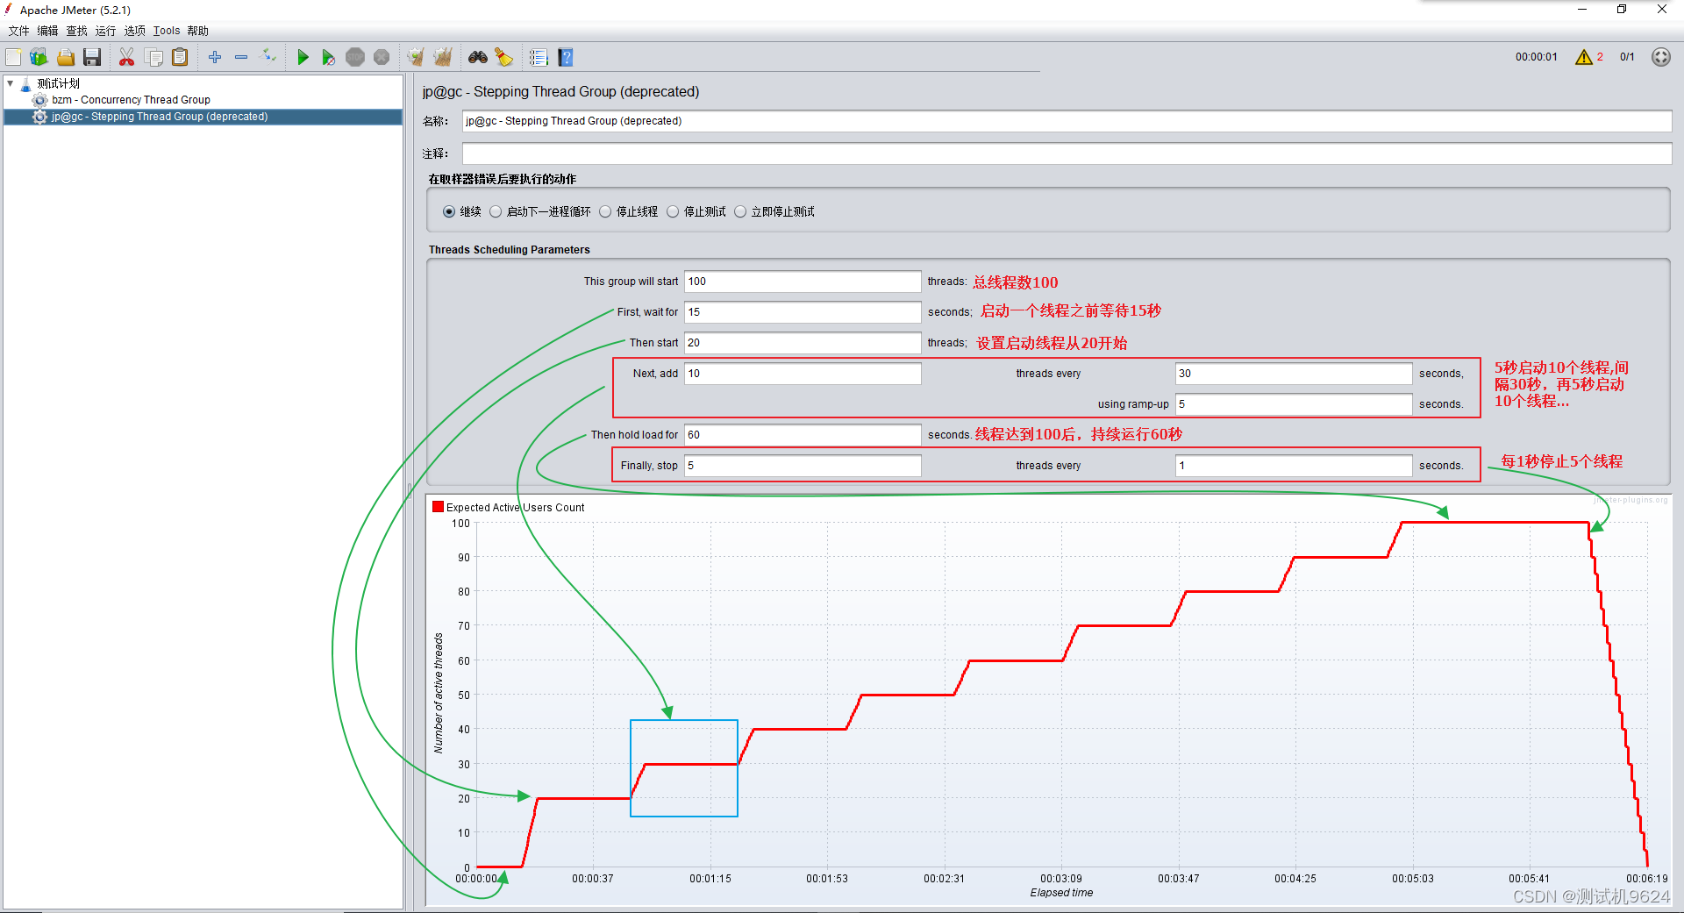
Task: Click the 'This group will start' threads field
Action: [x=803, y=282]
